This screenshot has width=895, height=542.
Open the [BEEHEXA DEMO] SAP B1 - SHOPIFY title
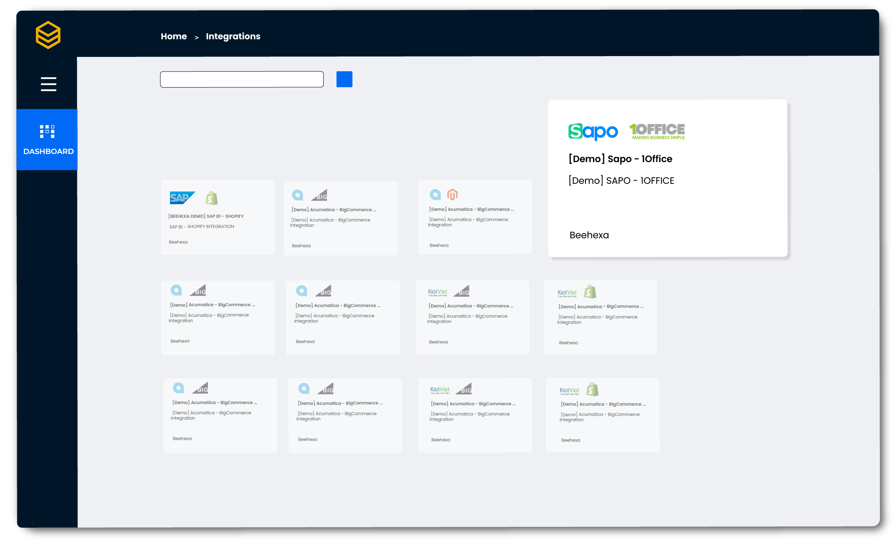pyautogui.click(x=206, y=216)
